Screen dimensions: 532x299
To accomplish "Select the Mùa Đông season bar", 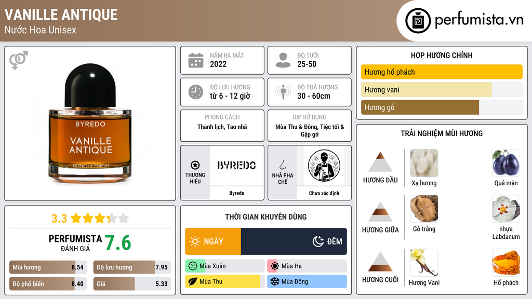I will click(307, 281).
